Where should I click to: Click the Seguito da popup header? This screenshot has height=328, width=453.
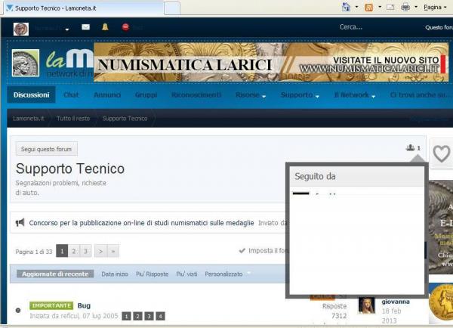click(357, 176)
